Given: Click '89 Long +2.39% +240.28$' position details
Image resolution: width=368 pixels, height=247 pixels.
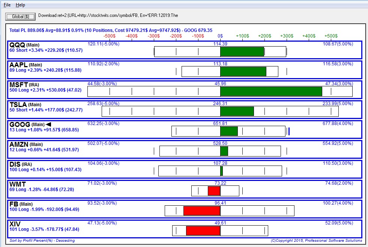Looking at the screenshot, I should pyautogui.click(x=45, y=70).
